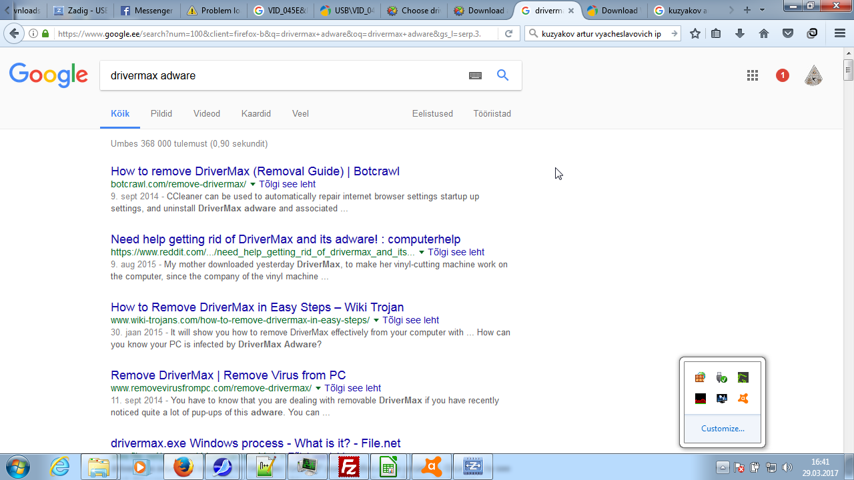Screen dimensions: 854x480
Task: Open Windows Explorer from the taskbar
Action: click(x=99, y=467)
